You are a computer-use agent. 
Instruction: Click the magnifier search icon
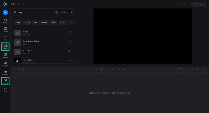point(15,12)
